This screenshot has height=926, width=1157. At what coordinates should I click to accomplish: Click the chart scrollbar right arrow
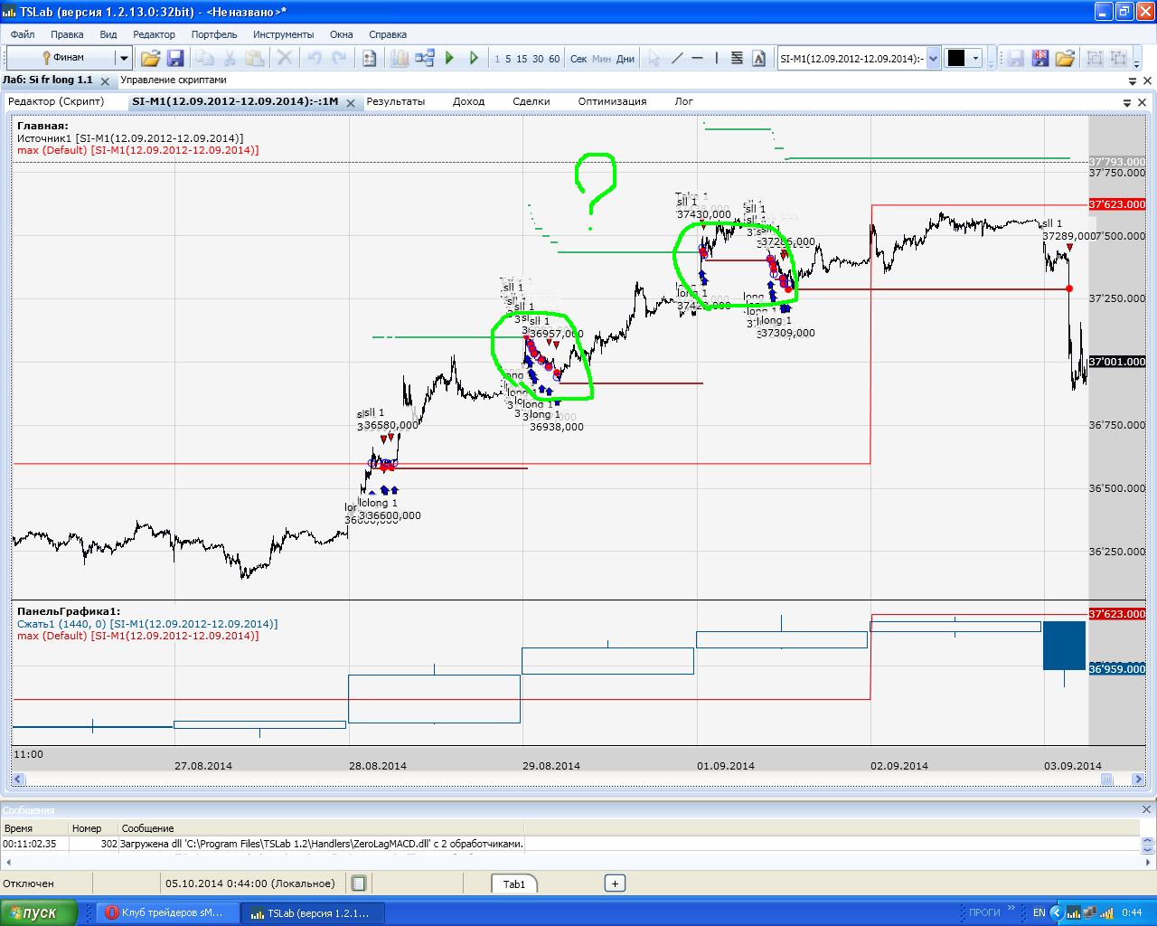point(1139,780)
